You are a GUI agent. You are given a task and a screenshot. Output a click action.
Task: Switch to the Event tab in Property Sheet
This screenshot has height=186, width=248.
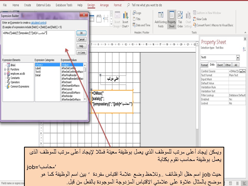pos(220,65)
